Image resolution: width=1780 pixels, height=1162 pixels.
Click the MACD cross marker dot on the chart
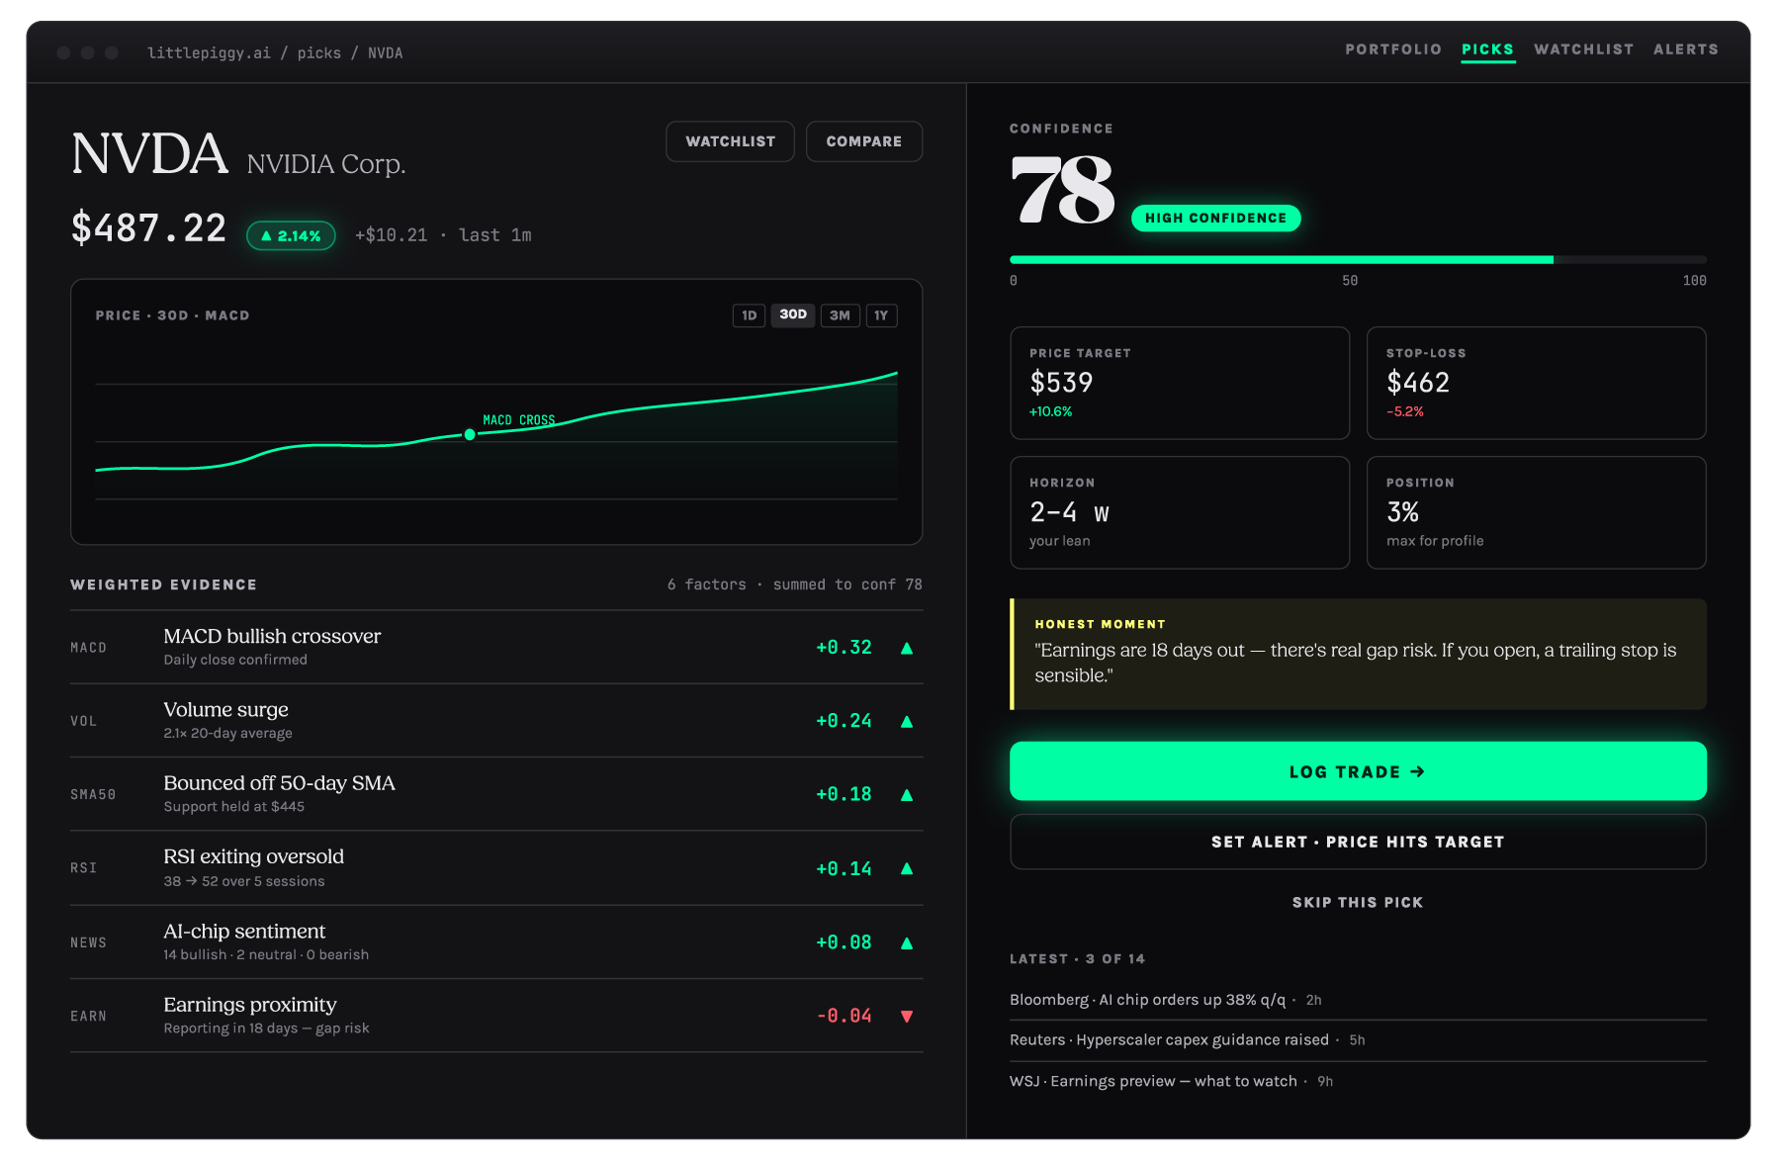tap(470, 434)
